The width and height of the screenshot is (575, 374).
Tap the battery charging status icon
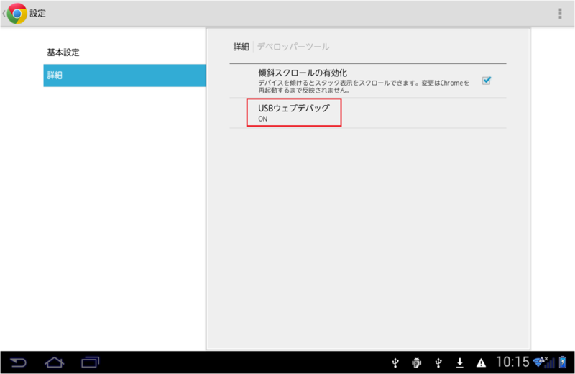click(x=563, y=362)
